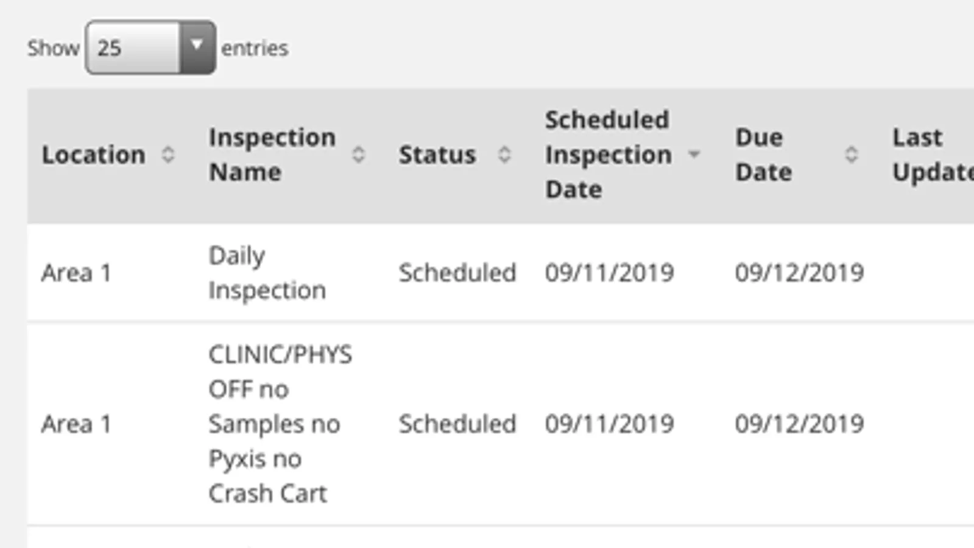Click the Status column header label
The height and width of the screenshot is (548, 974).
pos(437,155)
